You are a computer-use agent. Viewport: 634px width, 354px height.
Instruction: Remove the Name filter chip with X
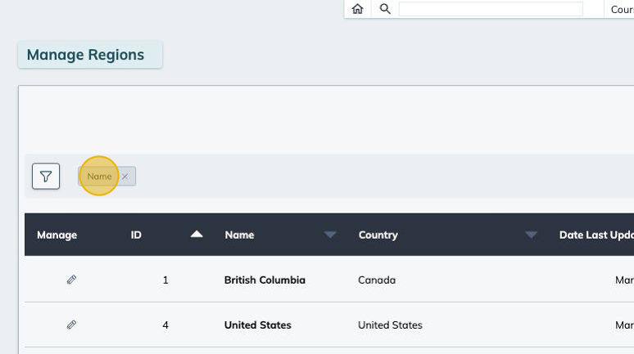pyautogui.click(x=125, y=177)
